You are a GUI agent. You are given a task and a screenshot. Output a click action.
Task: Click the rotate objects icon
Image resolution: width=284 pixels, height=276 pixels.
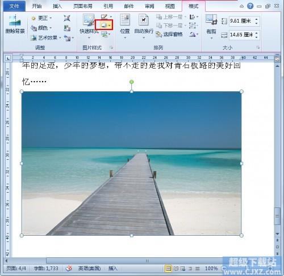click(192, 34)
